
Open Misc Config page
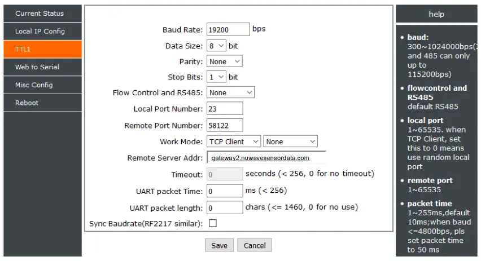coord(43,85)
